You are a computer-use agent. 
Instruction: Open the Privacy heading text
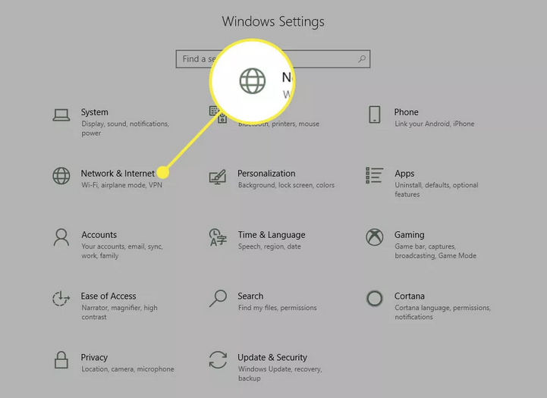coord(94,358)
